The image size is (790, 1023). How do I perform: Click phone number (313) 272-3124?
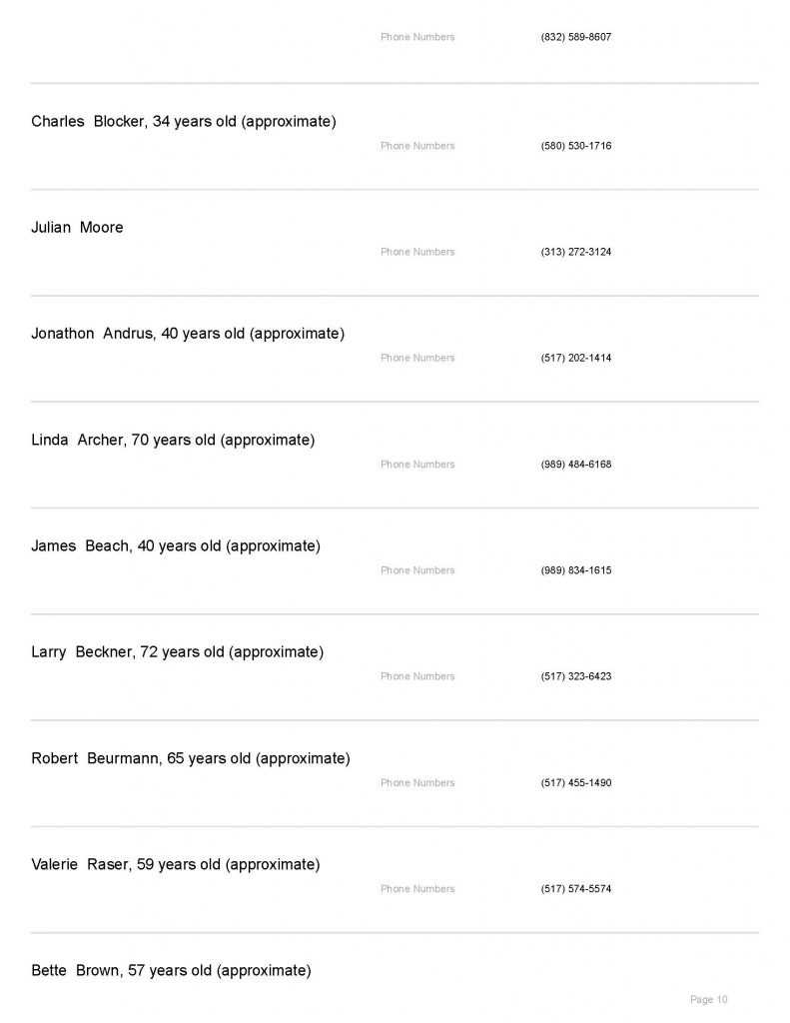[575, 252]
